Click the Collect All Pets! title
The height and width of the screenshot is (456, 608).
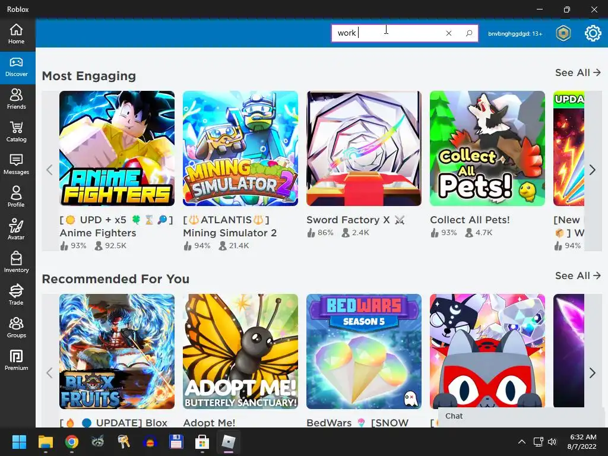click(x=470, y=220)
